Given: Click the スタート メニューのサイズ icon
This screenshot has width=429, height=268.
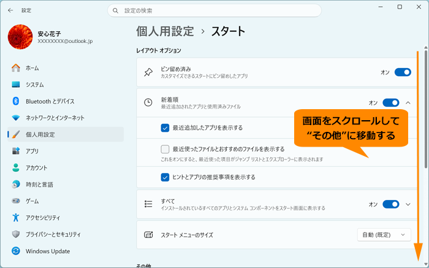Looking at the screenshot, I should tap(148, 235).
